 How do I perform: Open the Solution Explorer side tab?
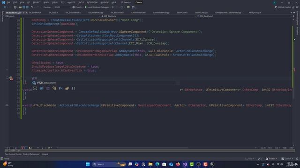click(297, 18)
